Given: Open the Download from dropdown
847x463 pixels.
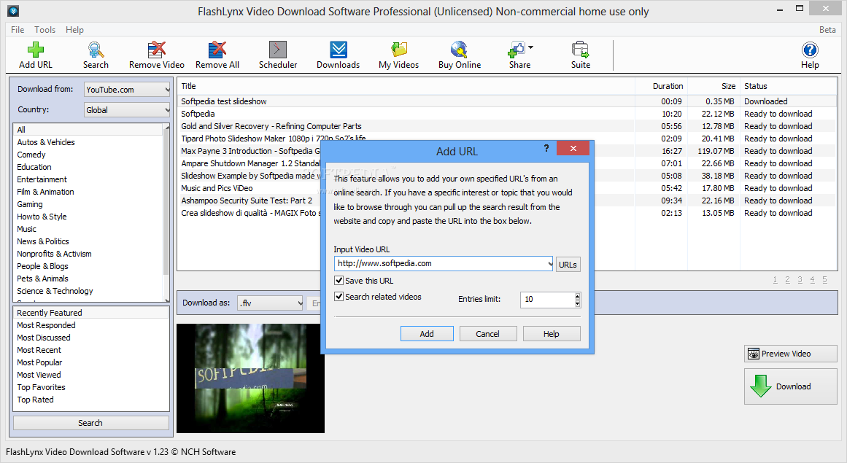Looking at the screenshot, I should (127, 90).
